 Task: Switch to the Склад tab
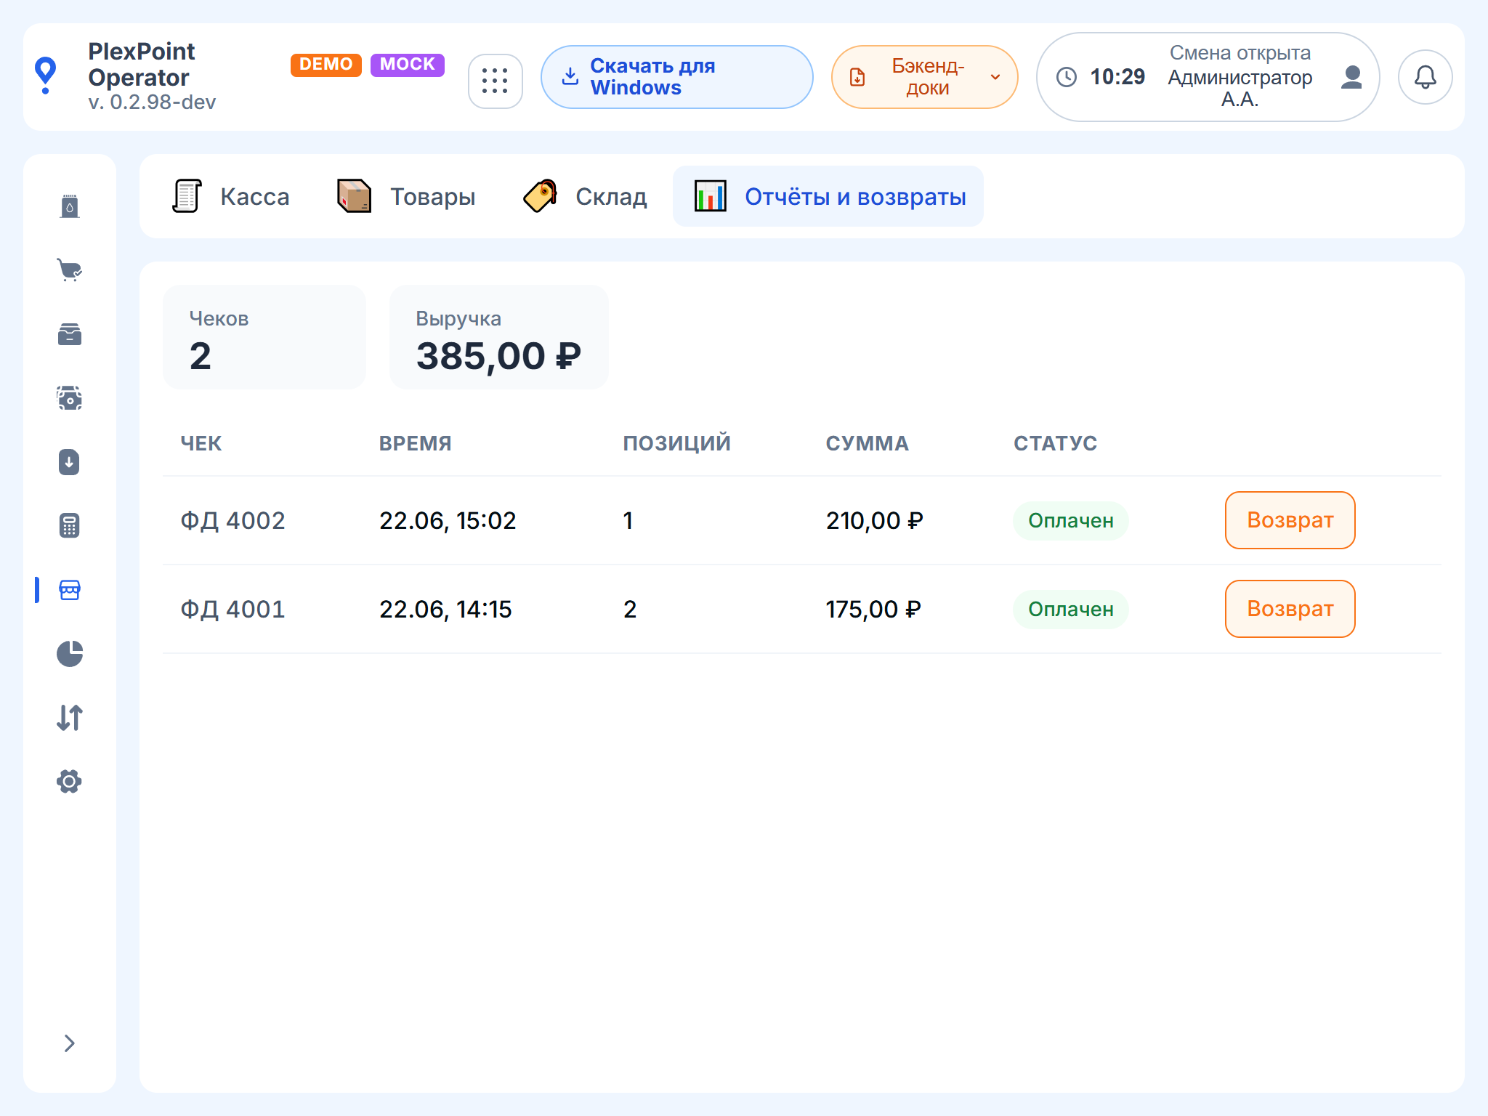pyautogui.click(x=585, y=196)
